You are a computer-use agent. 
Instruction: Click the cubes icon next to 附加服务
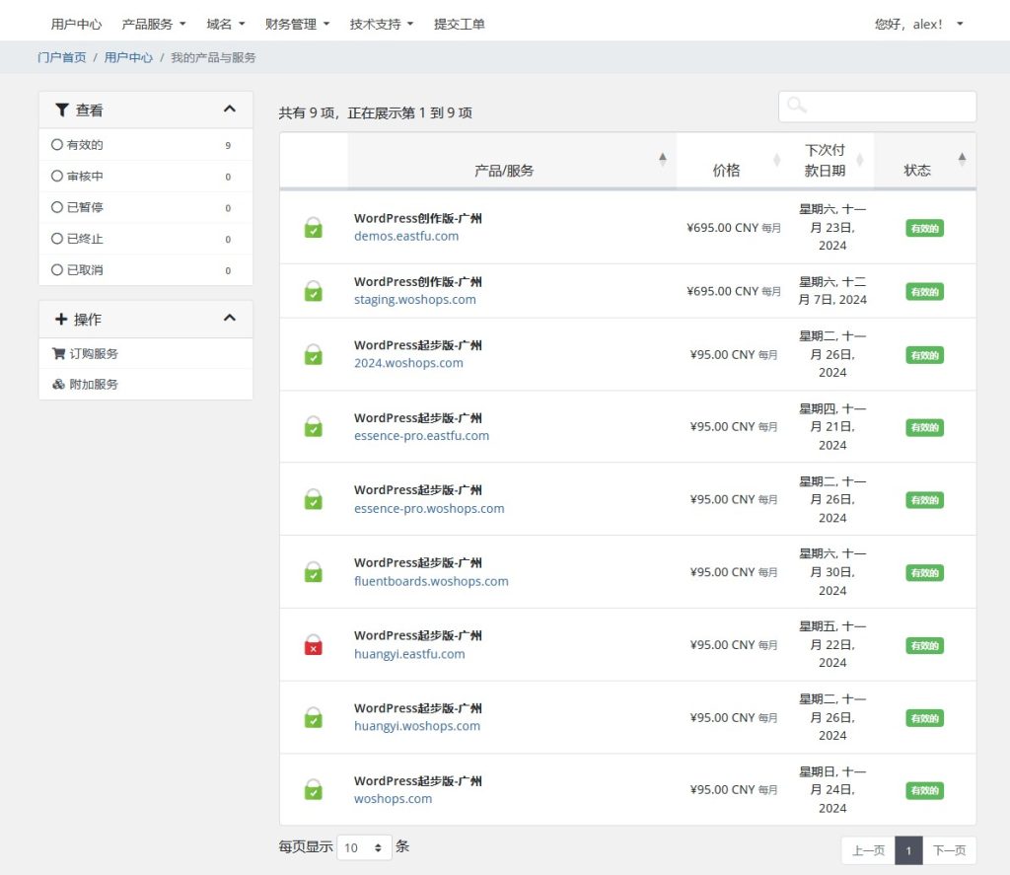point(58,384)
